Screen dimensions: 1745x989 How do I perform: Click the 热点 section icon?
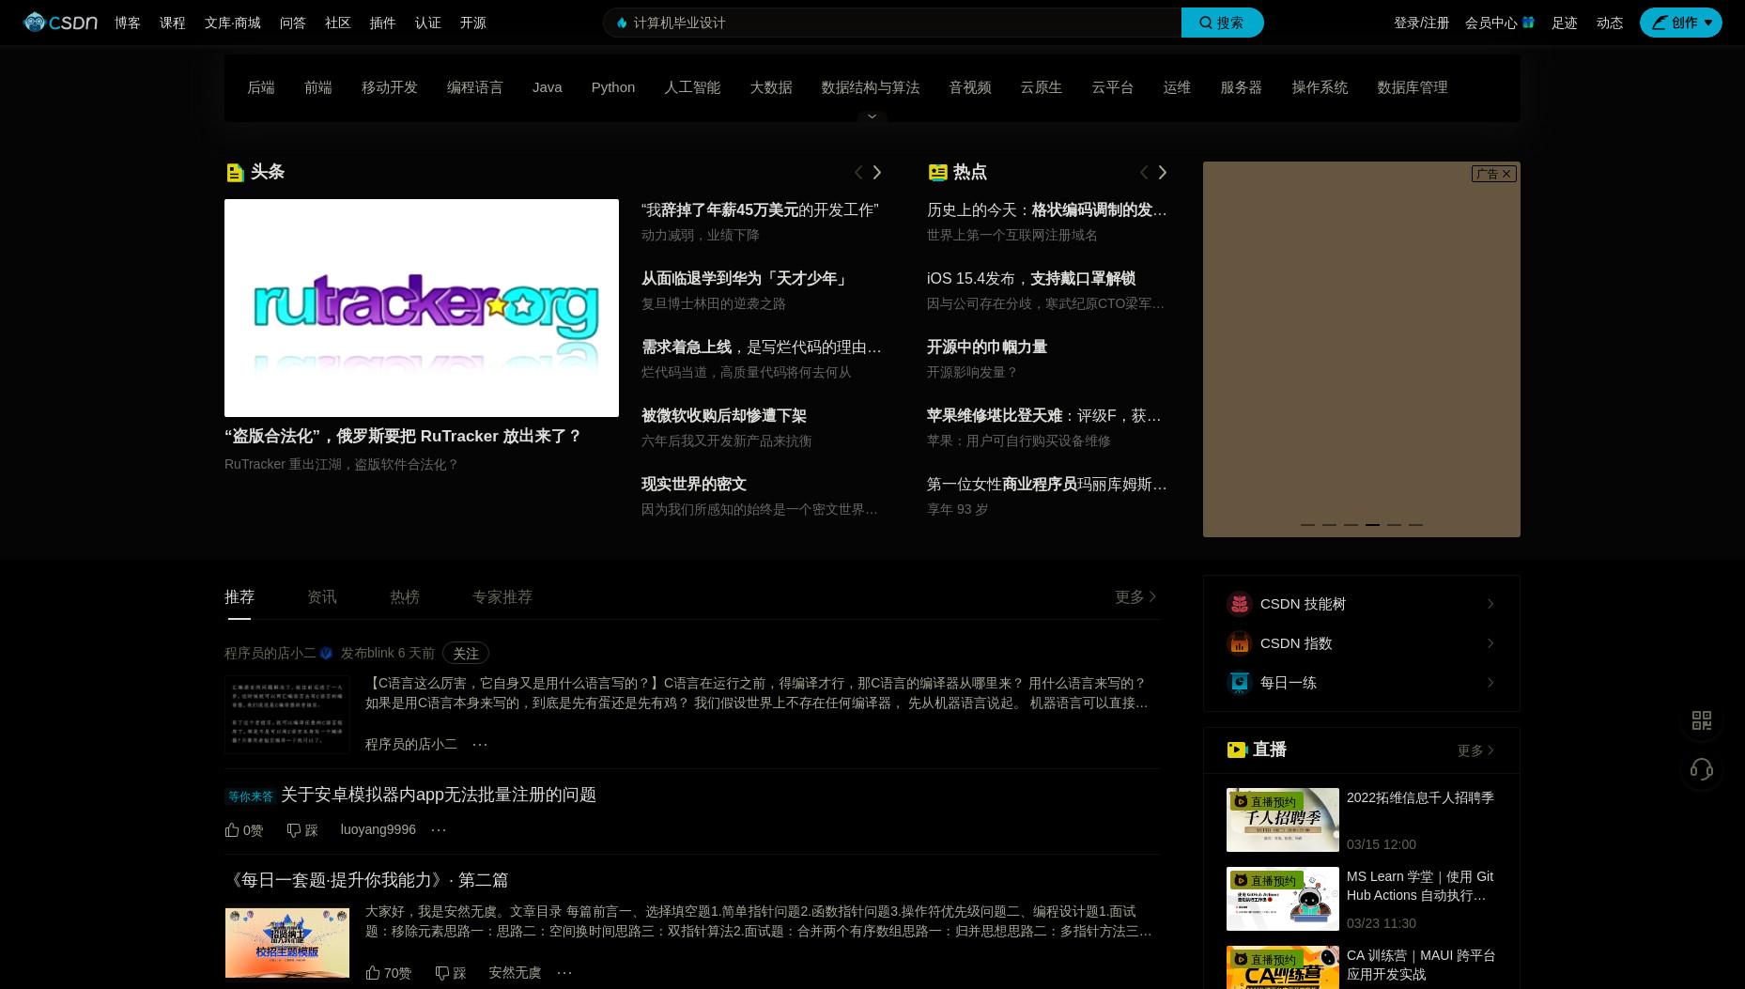click(937, 172)
